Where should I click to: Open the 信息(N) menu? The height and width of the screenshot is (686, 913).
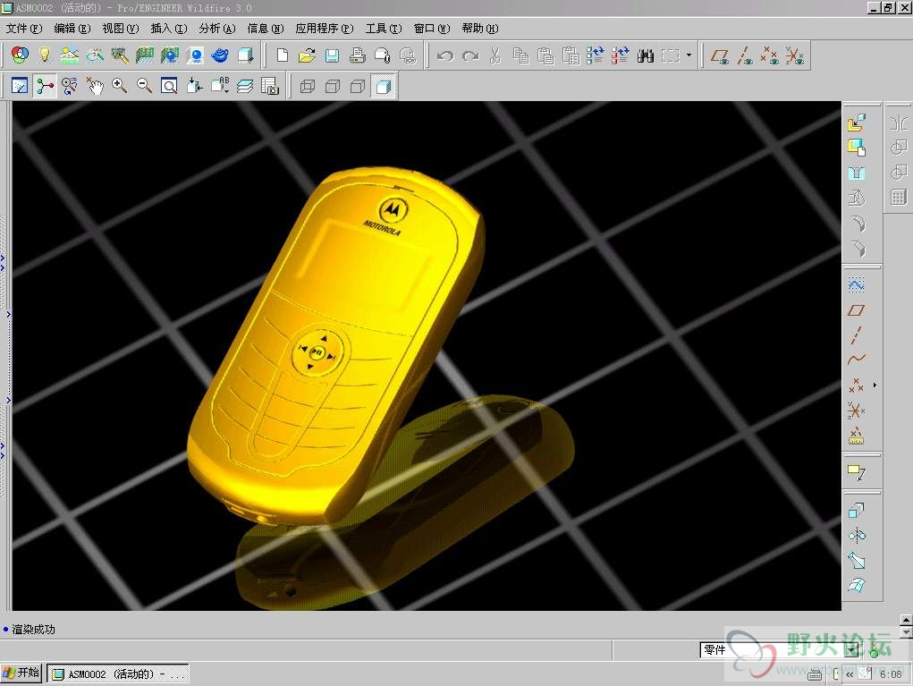[x=266, y=28]
